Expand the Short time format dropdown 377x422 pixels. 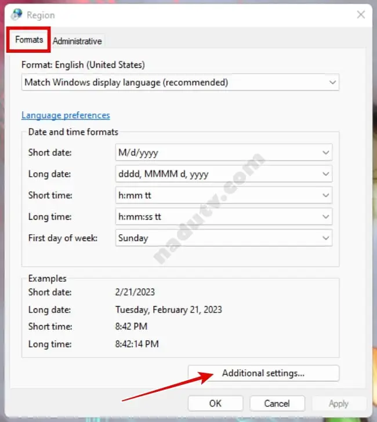(224, 195)
